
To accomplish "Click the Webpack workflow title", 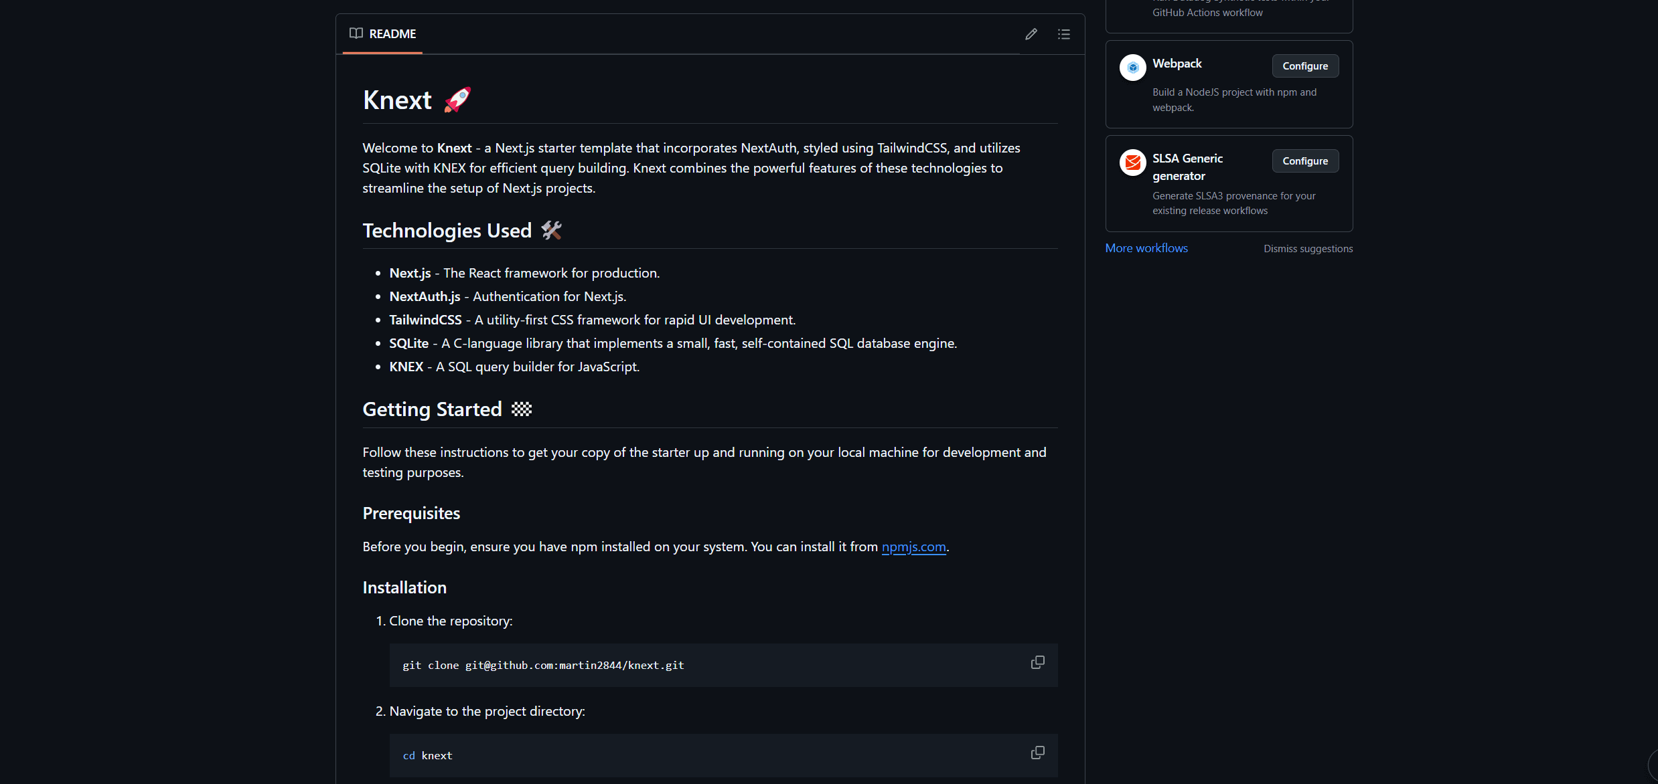I will (1177, 64).
